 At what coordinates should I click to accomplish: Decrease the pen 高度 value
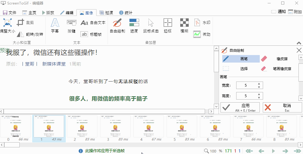pos(259,98)
